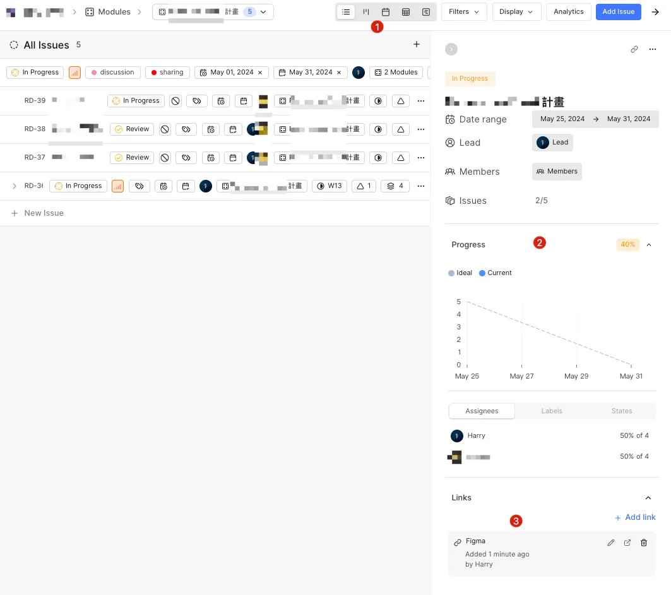Remove May 01, 2024 date filter
Screen dimensions: 671x595
tap(261, 73)
